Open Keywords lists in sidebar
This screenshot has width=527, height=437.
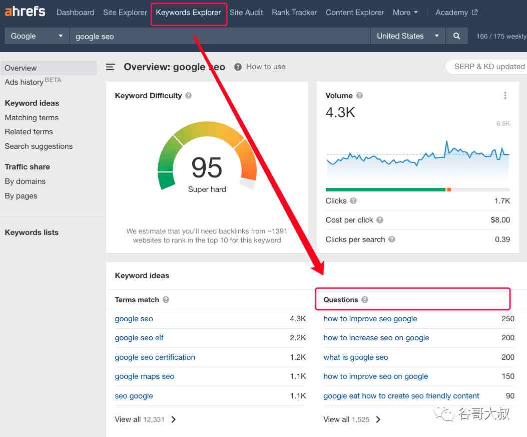(x=32, y=233)
